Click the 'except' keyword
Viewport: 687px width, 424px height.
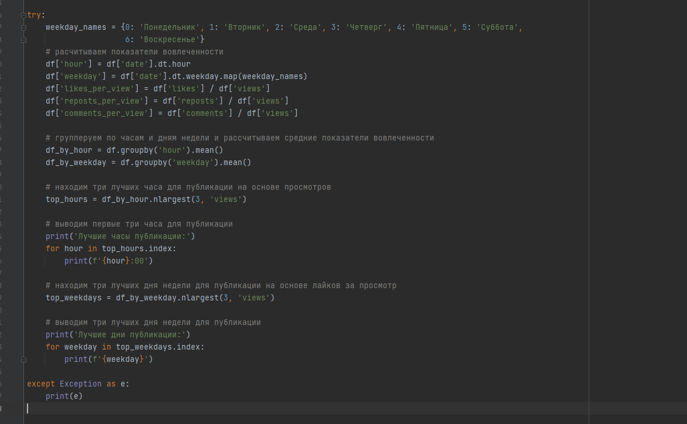point(41,384)
